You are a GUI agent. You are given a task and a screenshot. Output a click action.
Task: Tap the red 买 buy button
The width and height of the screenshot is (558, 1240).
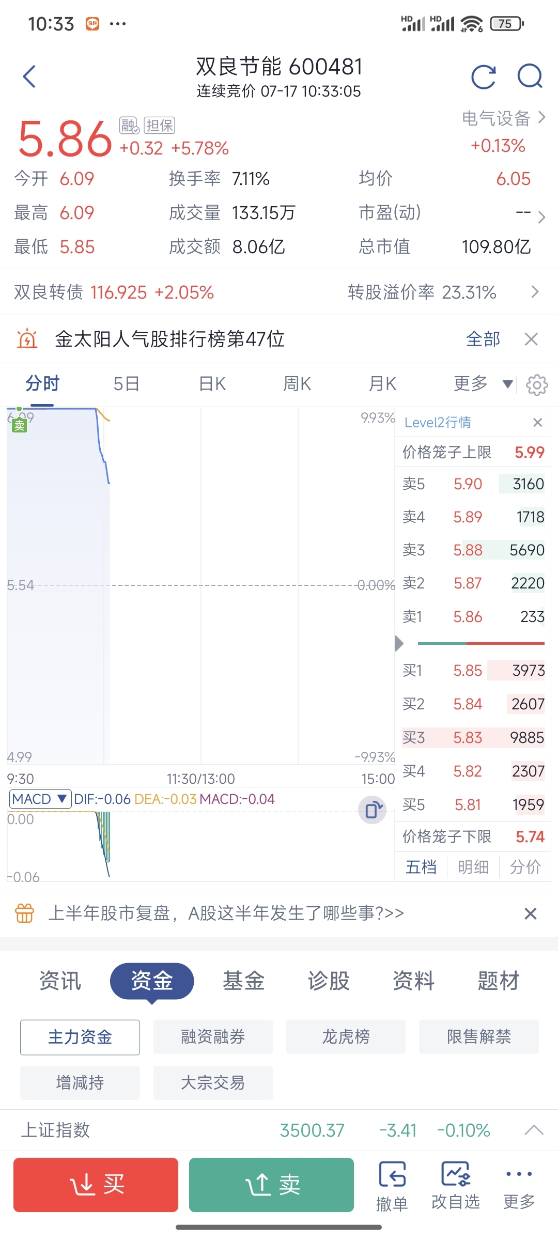(96, 1185)
